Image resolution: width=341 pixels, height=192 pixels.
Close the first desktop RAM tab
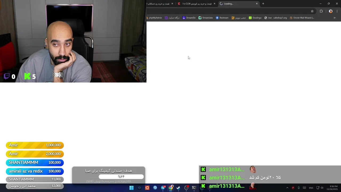(172, 4)
